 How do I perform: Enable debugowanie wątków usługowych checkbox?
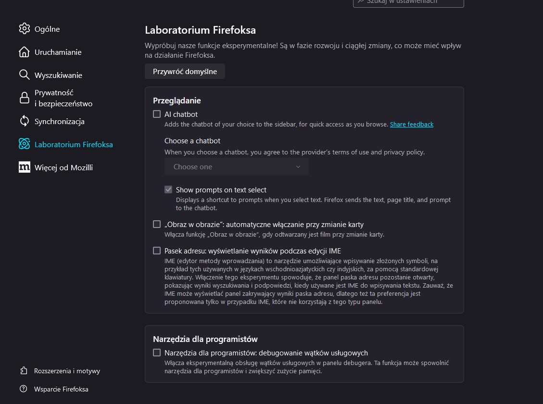tap(157, 353)
